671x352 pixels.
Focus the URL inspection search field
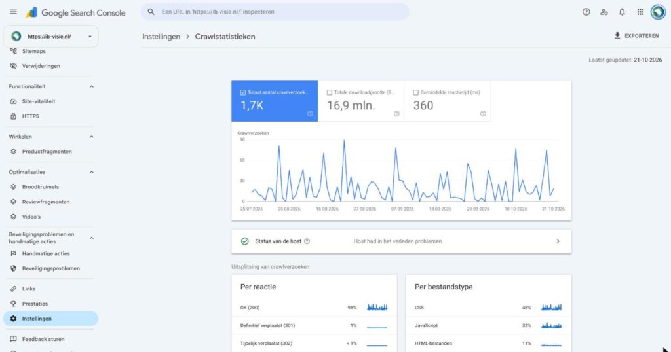pyautogui.click(x=275, y=12)
